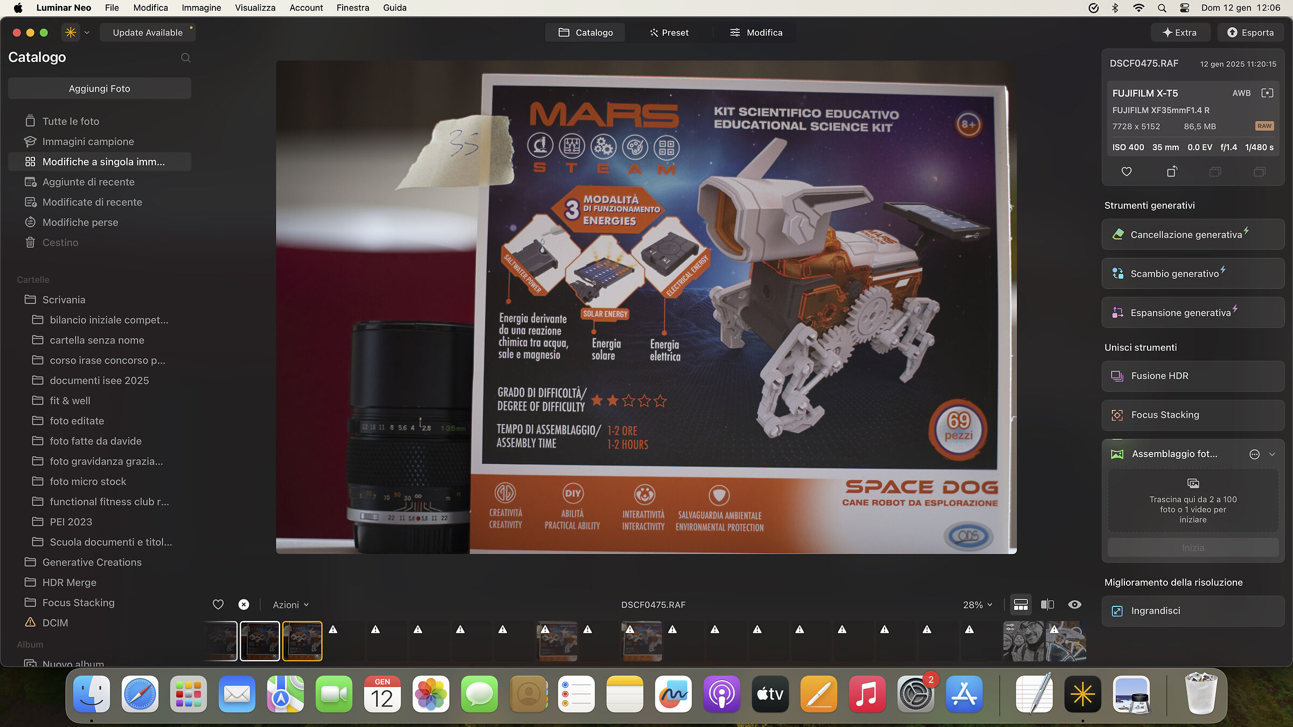This screenshot has width=1293, height=727.
Task: Switch to the Modifica tab
Action: pyautogui.click(x=756, y=32)
